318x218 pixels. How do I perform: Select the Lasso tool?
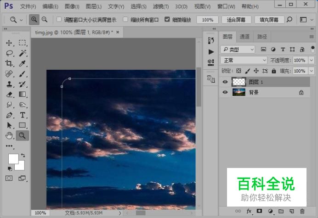click(9, 53)
